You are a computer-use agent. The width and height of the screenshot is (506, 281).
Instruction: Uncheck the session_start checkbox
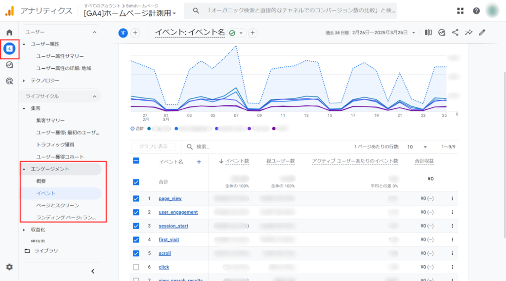coord(136,226)
